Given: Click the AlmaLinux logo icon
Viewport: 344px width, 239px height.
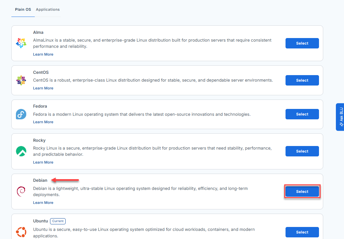Looking at the screenshot, I should coord(21,43).
